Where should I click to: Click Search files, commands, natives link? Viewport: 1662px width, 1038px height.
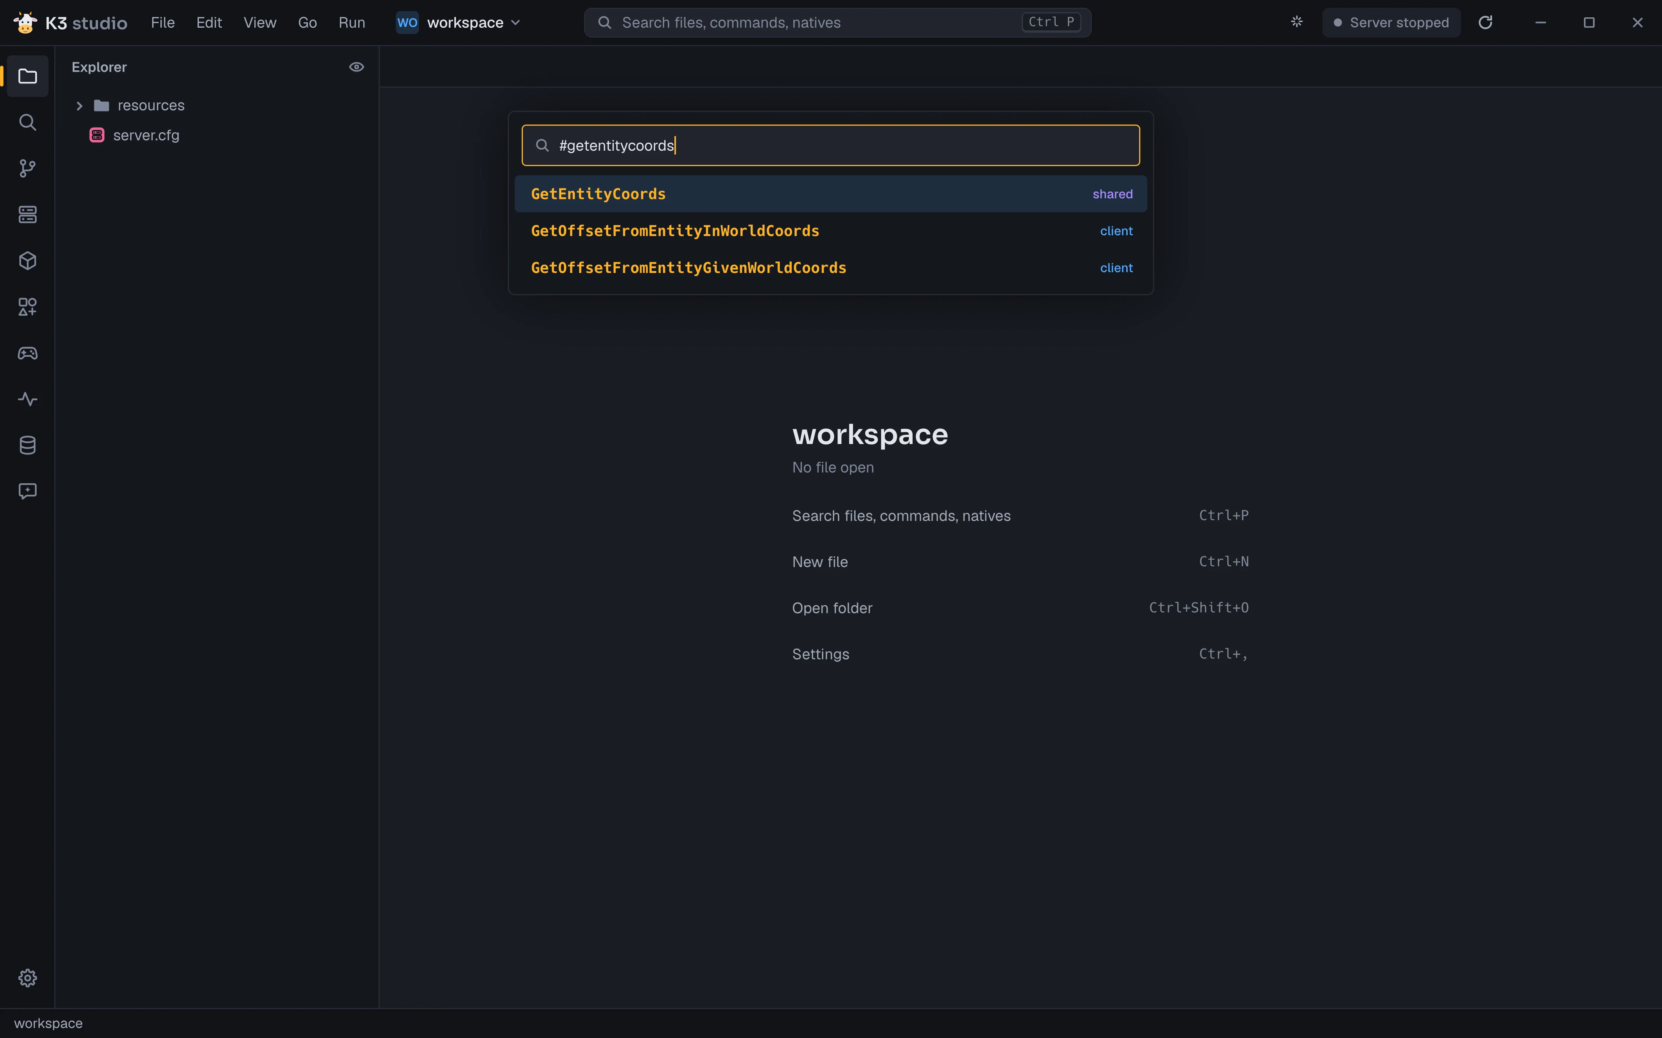1021,516
